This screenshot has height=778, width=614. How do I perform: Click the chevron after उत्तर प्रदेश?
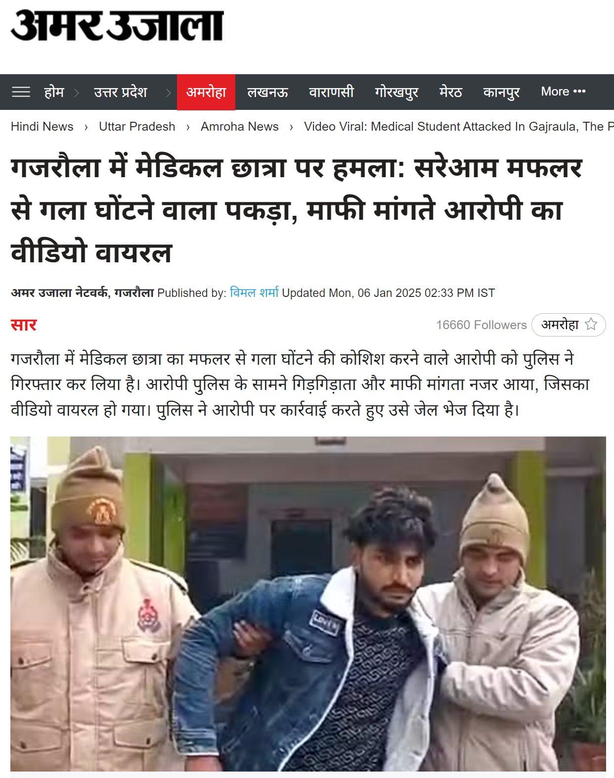tap(168, 93)
